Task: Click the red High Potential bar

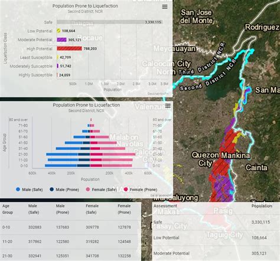Action: point(69,48)
